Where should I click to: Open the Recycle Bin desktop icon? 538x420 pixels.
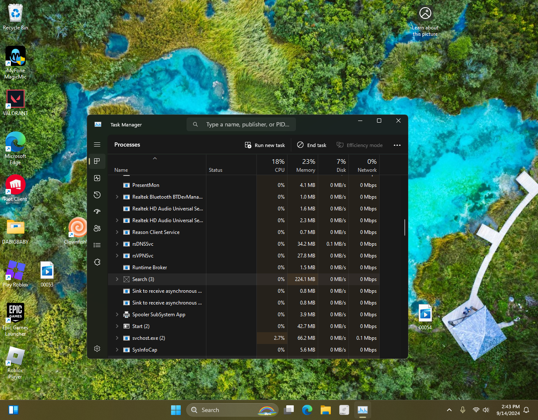tap(16, 17)
